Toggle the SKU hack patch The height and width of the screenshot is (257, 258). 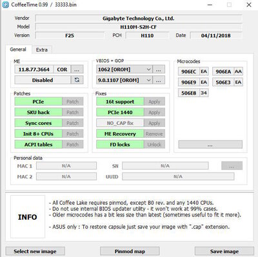38,112
